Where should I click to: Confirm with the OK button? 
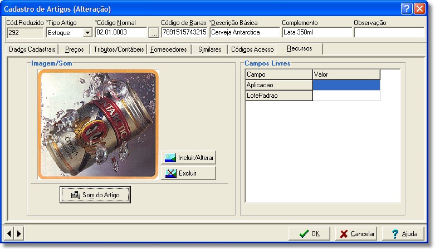tap(309, 234)
